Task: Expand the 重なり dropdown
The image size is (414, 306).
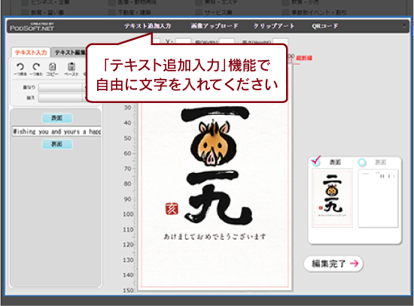Action: (62, 87)
